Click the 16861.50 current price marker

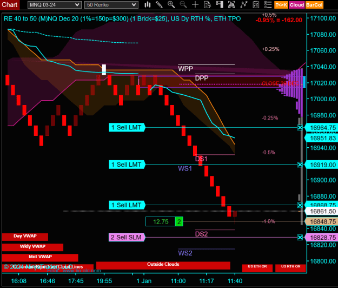pyautogui.click(x=322, y=211)
